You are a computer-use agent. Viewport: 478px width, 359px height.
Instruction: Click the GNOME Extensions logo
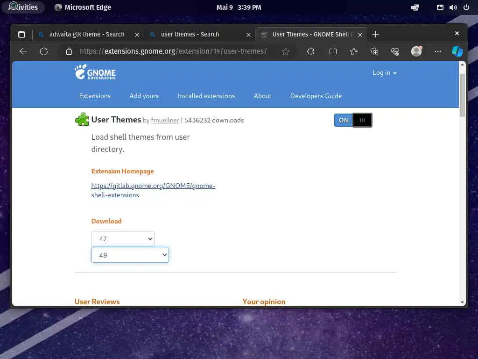95,72
